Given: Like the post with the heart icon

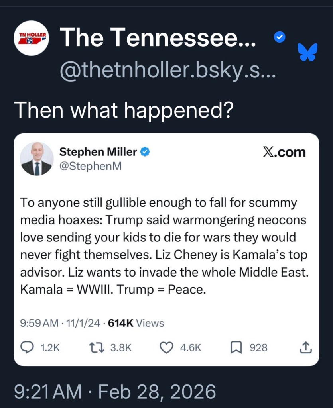Looking at the screenshot, I should point(166,347).
